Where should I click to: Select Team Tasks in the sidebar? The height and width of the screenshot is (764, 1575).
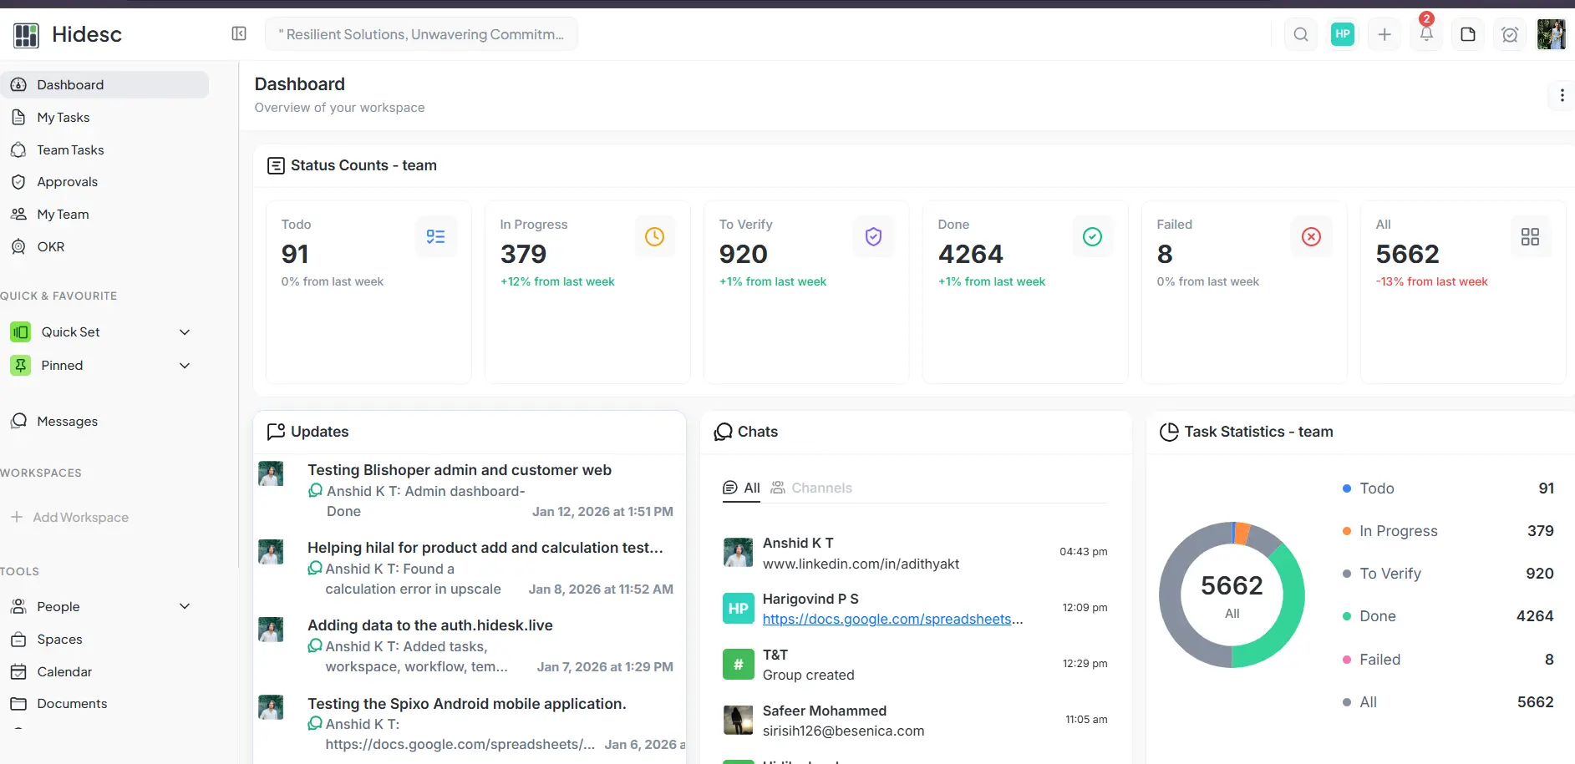point(70,149)
